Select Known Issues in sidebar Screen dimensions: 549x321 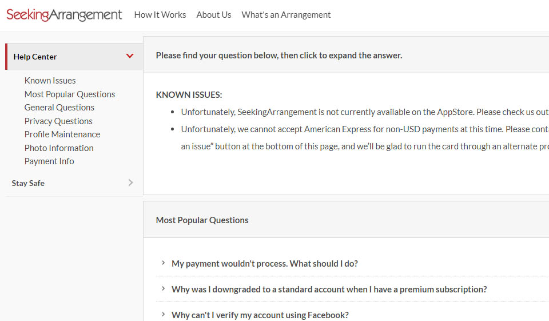click(x=50, y=81)
